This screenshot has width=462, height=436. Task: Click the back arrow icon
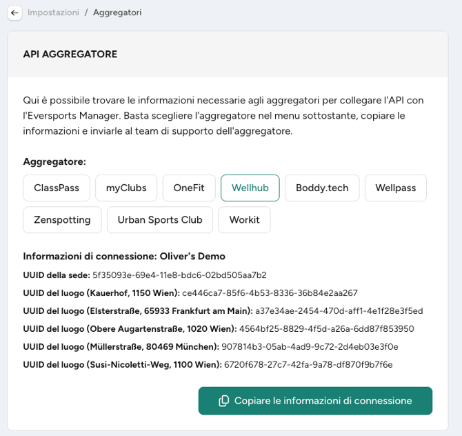coord(14,12)
